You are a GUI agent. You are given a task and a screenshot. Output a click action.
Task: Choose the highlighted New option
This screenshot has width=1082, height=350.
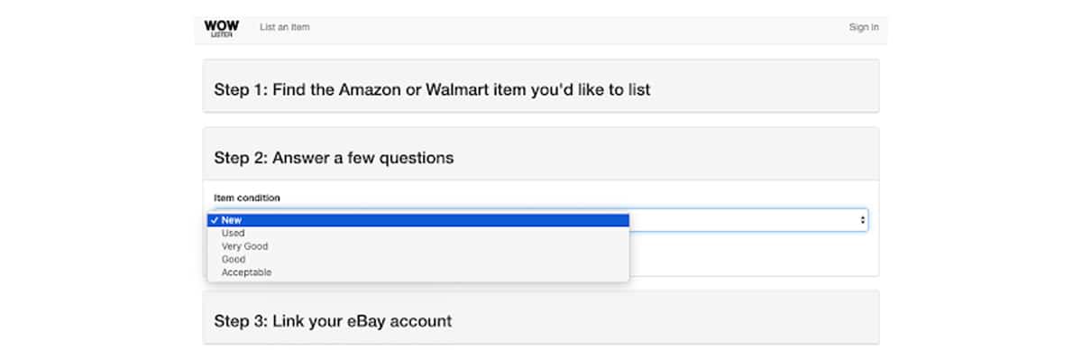point(418,220)
